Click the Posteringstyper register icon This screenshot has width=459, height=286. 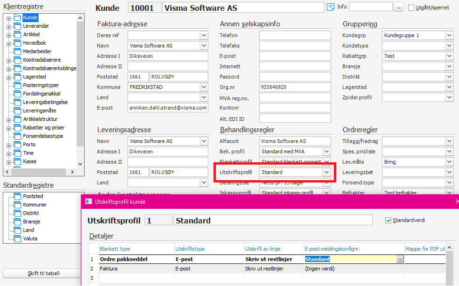(x=17, y=86)
